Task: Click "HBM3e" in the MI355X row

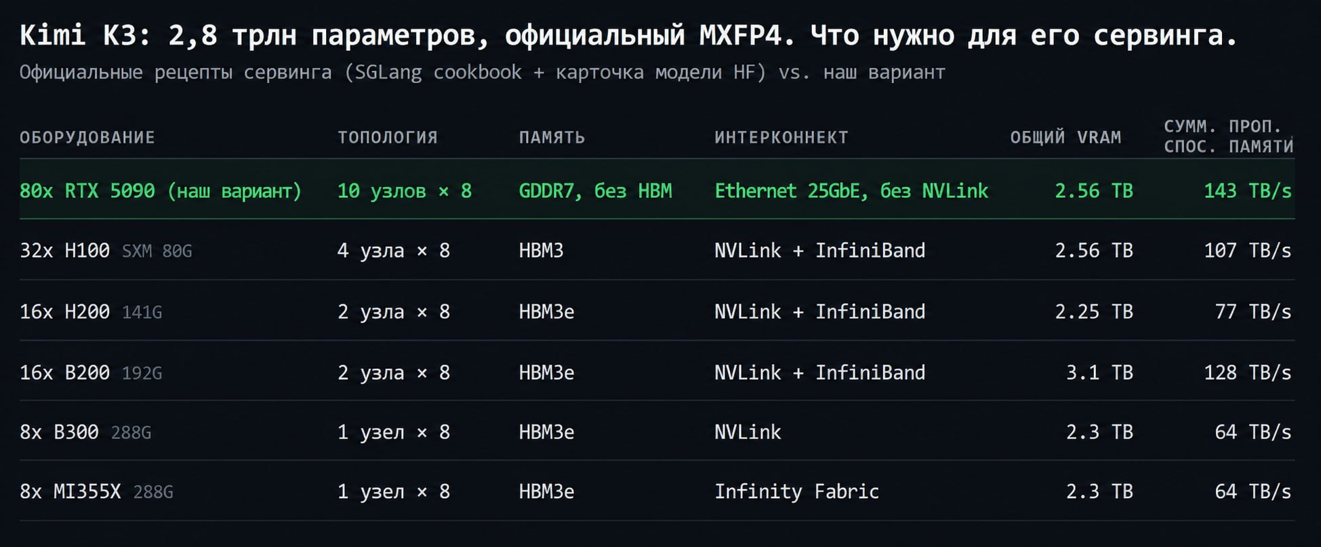Action: [x=546, y=491]
